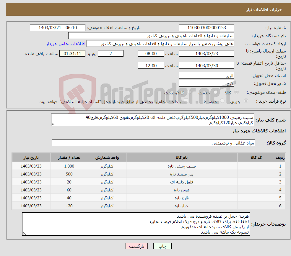
Task: Click the announcement date field 1403/03/21 - 06:10
Action: 58,28
